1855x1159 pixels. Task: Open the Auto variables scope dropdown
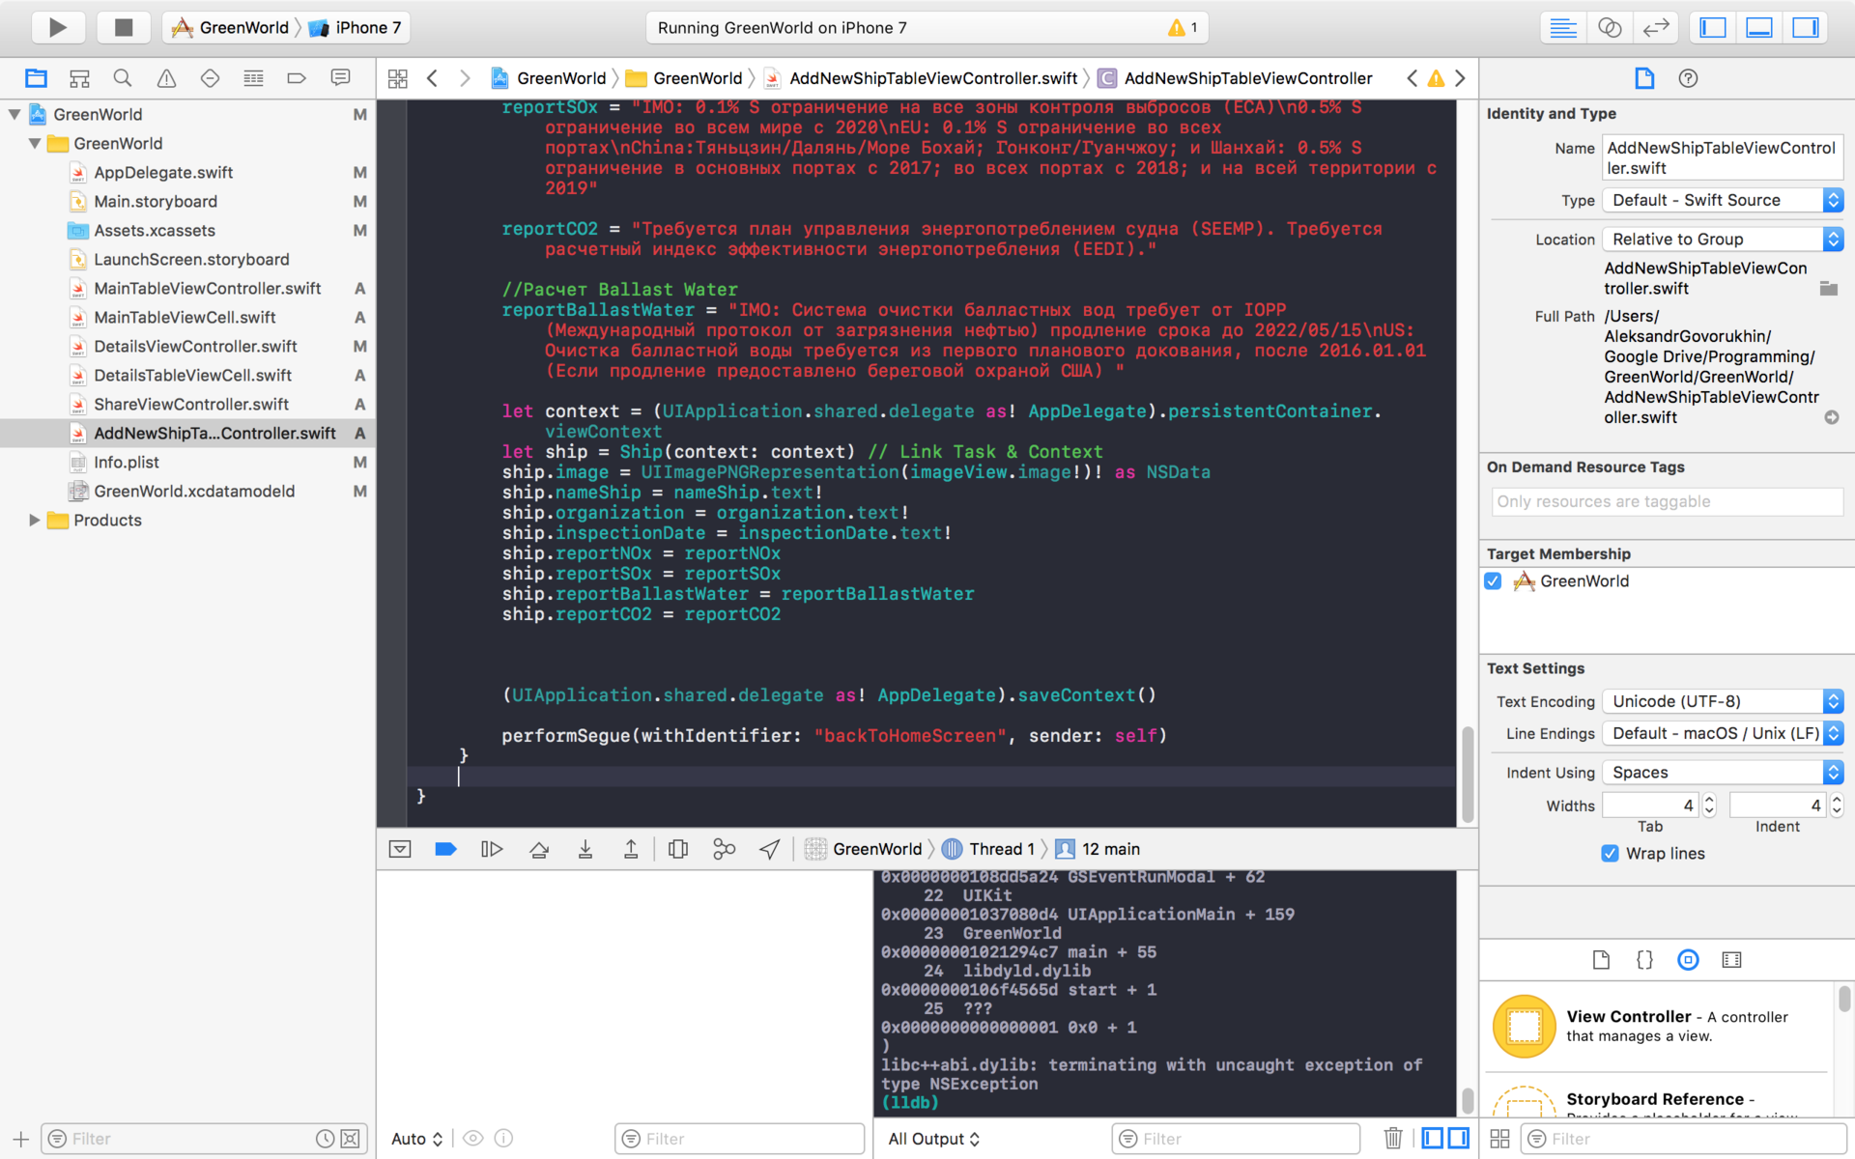[x=416, y=1139]
